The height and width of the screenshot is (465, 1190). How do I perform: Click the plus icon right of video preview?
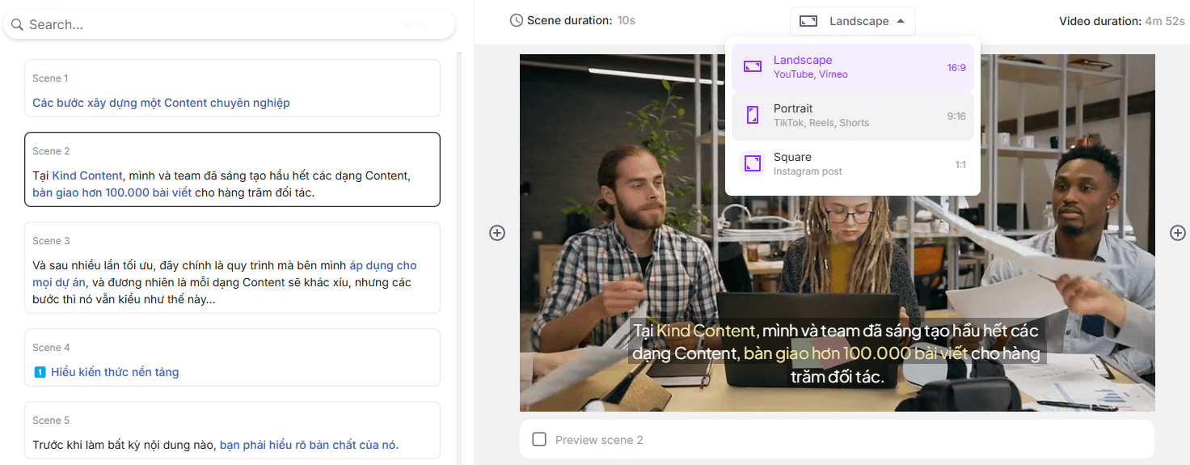pos(1178,233)
